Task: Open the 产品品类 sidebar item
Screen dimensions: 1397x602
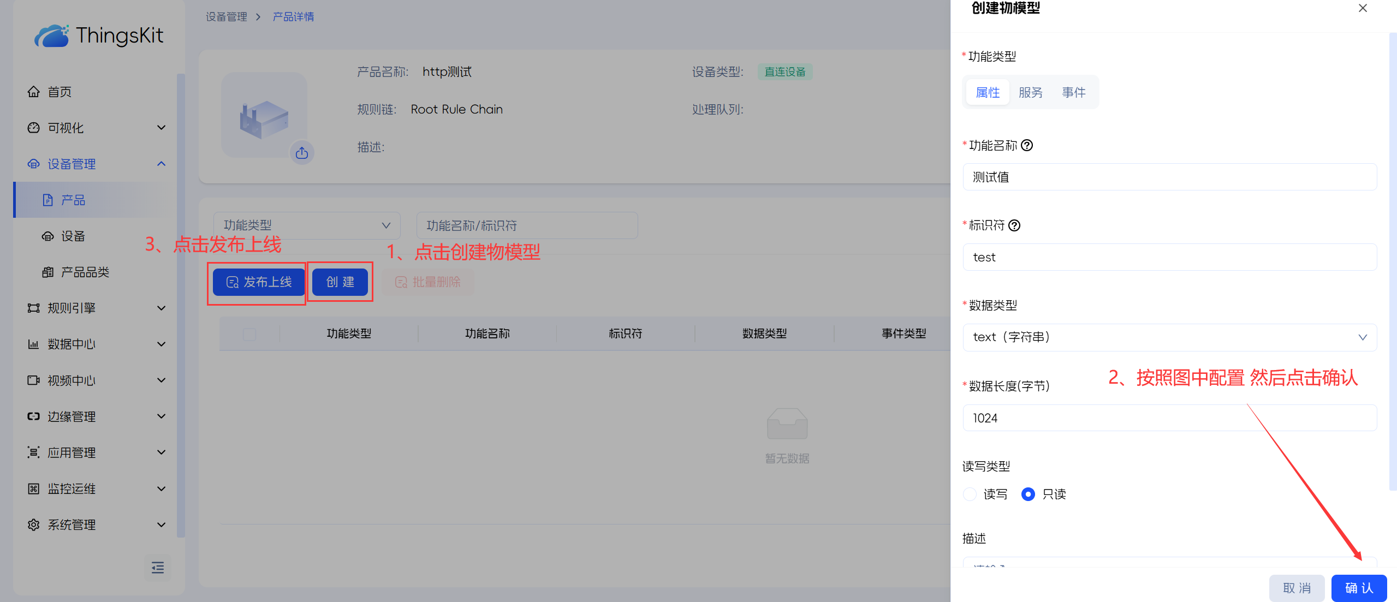Action: [x=85, y=272]
